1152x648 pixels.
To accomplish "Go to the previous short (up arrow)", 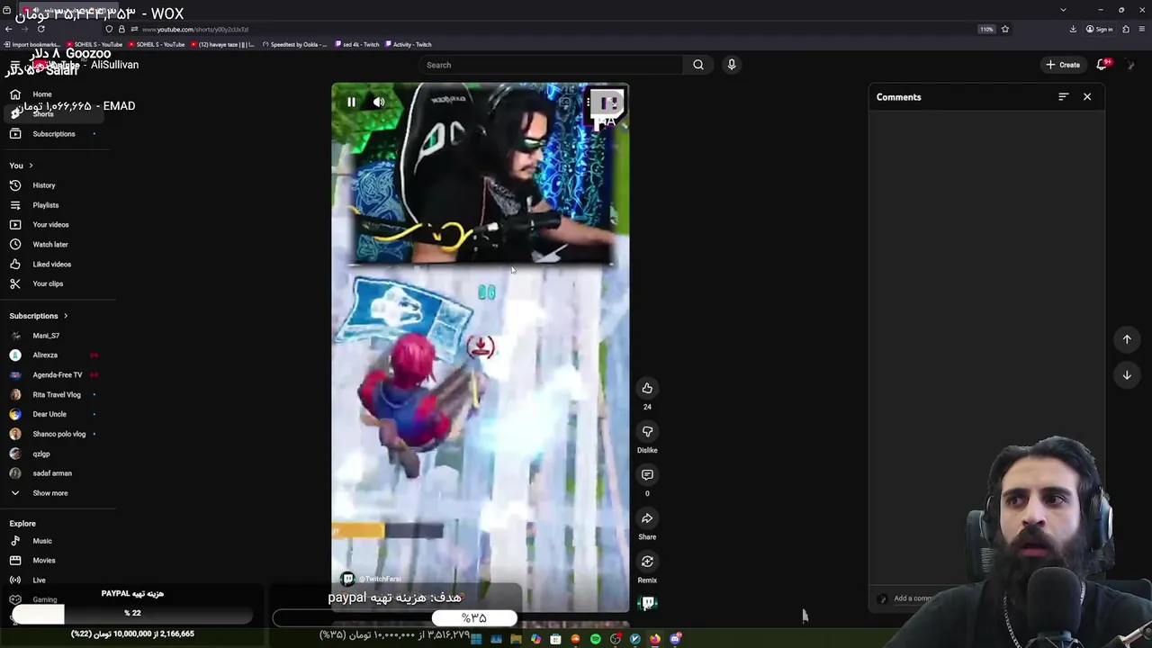I will (1127, 339).
